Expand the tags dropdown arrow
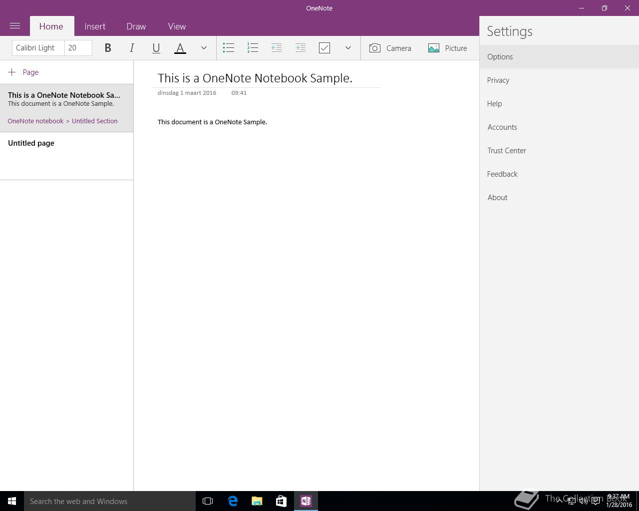This screenshot has height=511, width=639. 348,48
